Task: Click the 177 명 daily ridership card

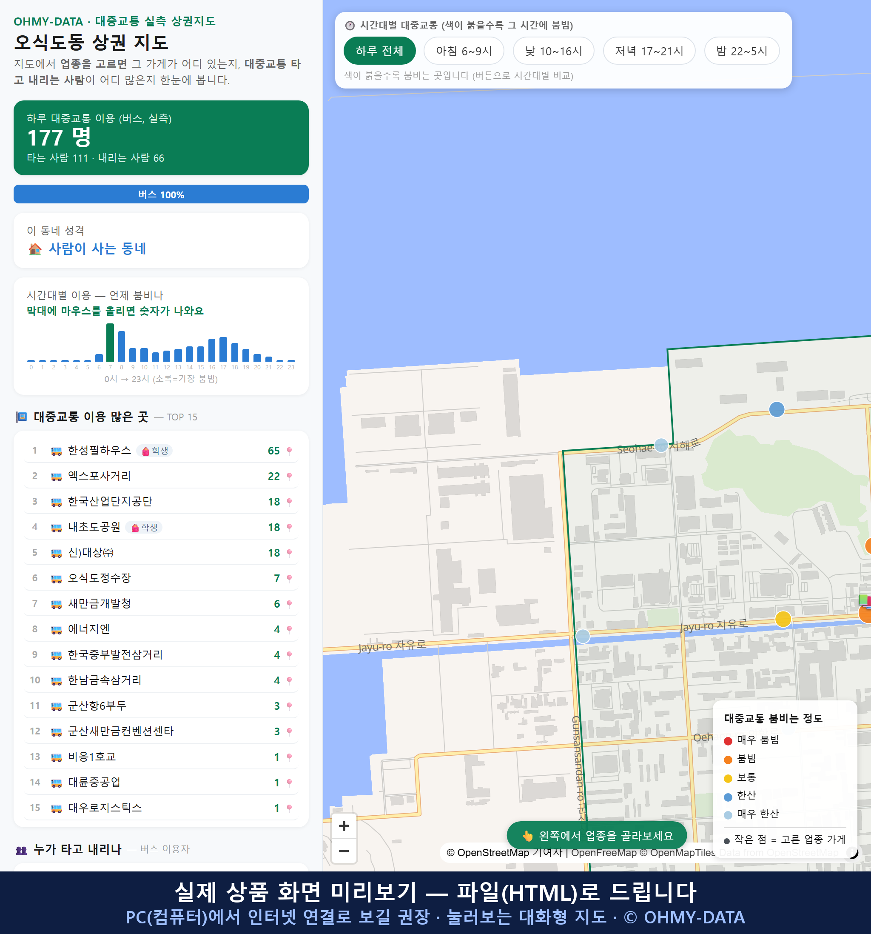Action: 161,138
